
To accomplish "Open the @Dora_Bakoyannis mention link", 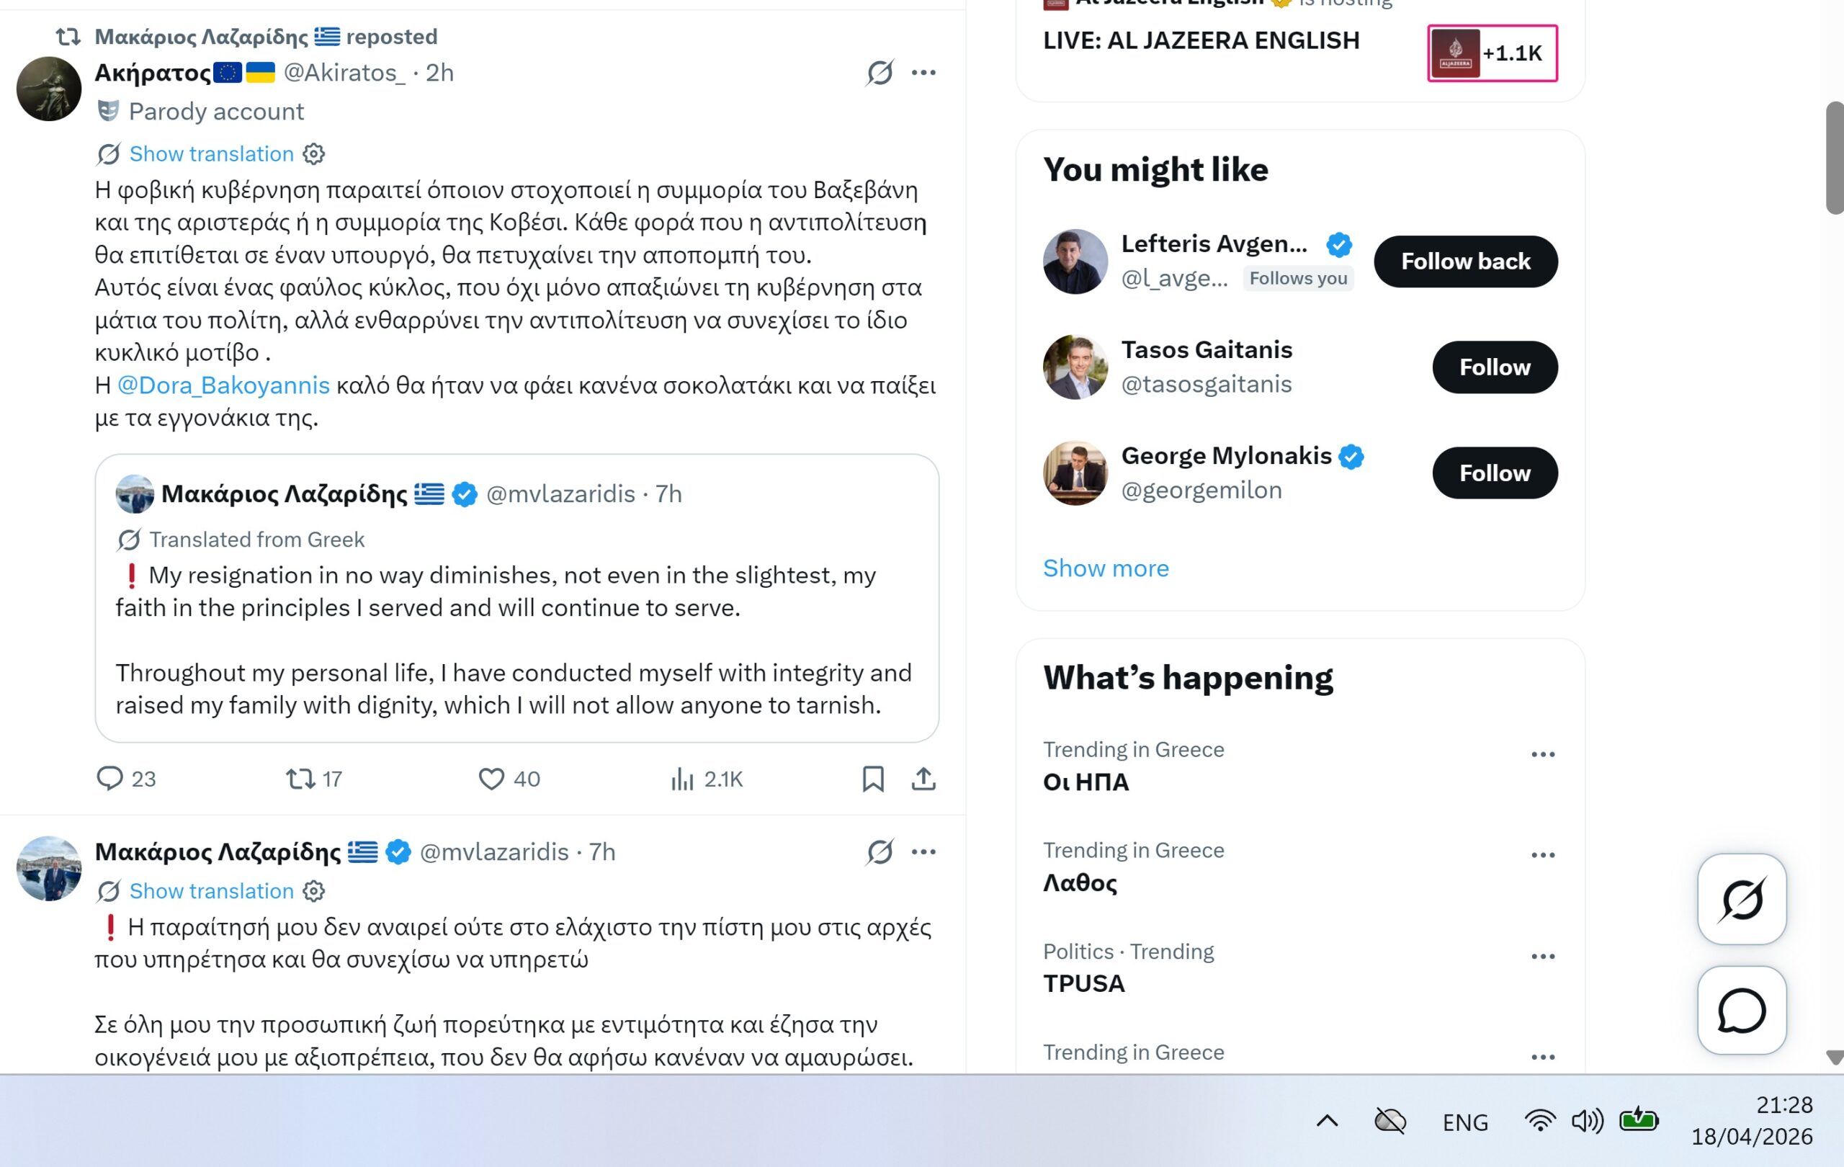I will 223,385.
